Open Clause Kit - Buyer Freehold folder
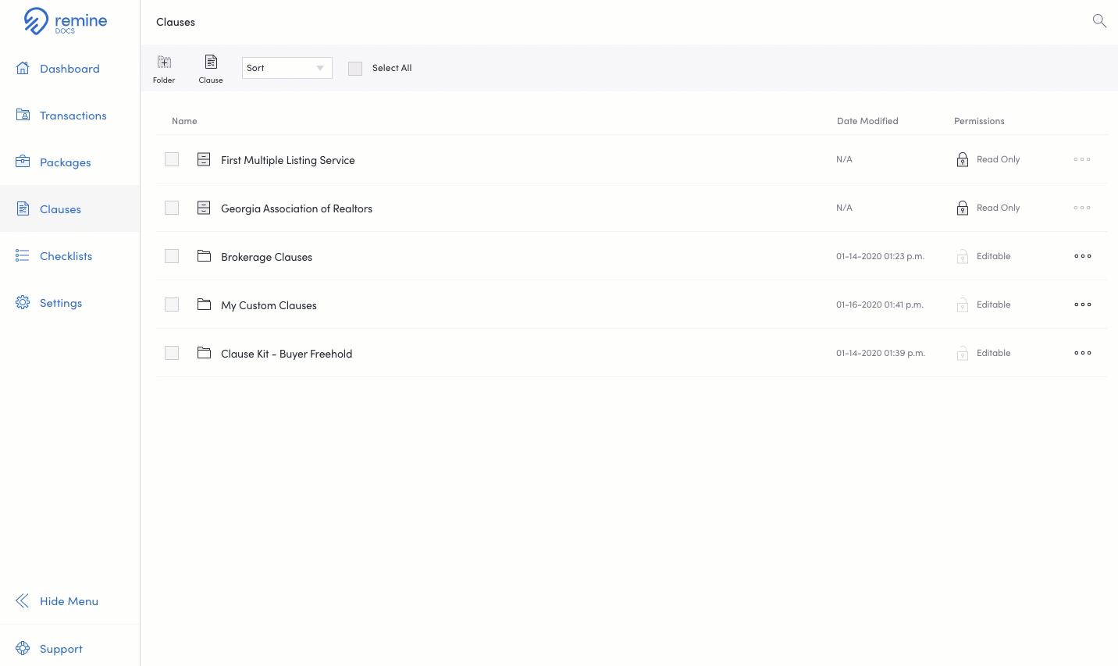 tap(287, 354)
